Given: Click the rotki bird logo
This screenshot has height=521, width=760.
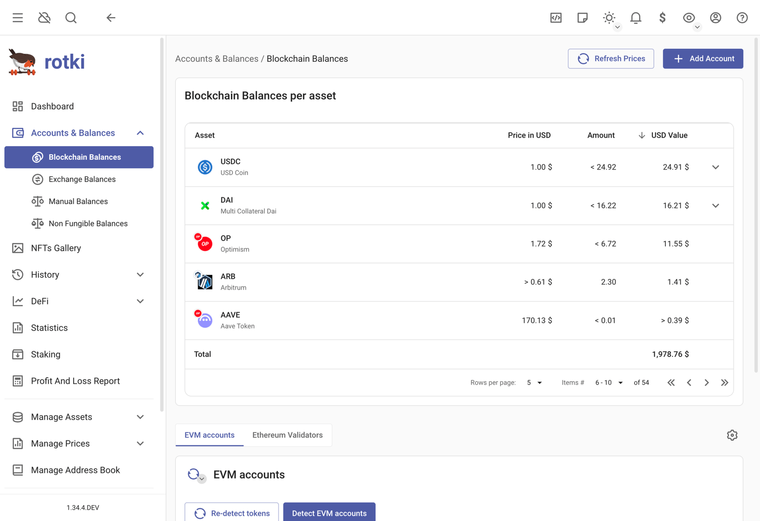Looking at the screenshot, I should pos(22,62).
